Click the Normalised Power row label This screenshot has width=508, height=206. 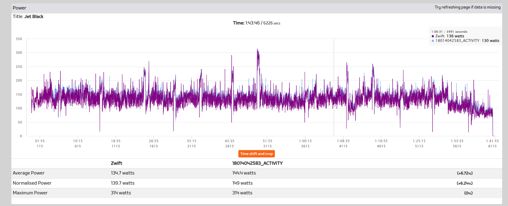coord(32,183)
